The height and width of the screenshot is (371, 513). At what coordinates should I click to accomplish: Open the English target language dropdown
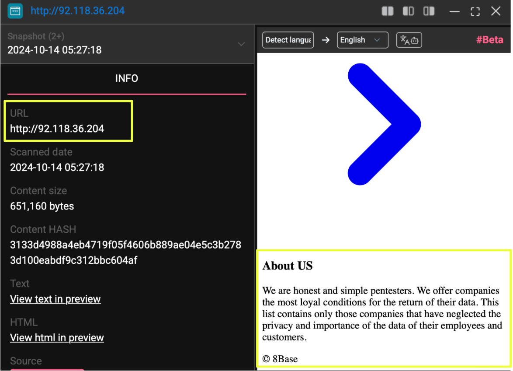[362, 40]
